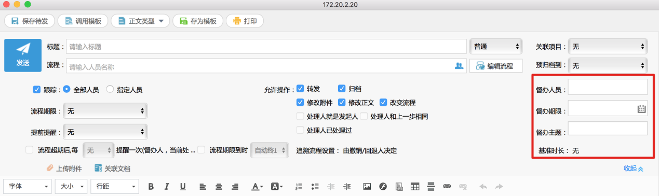Check the 处理人就是发起人 checkbox
Viewport: 659px width, 196px height.
point(300,116)
